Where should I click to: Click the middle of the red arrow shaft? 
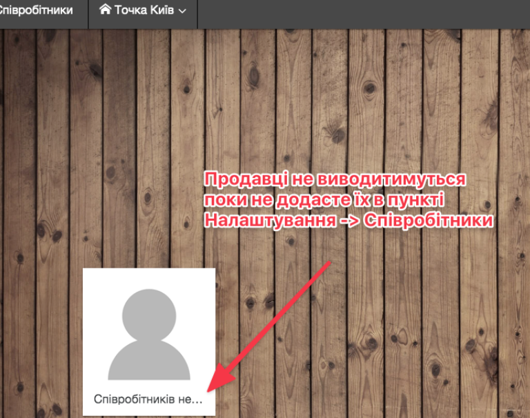(x=273, y=326)
